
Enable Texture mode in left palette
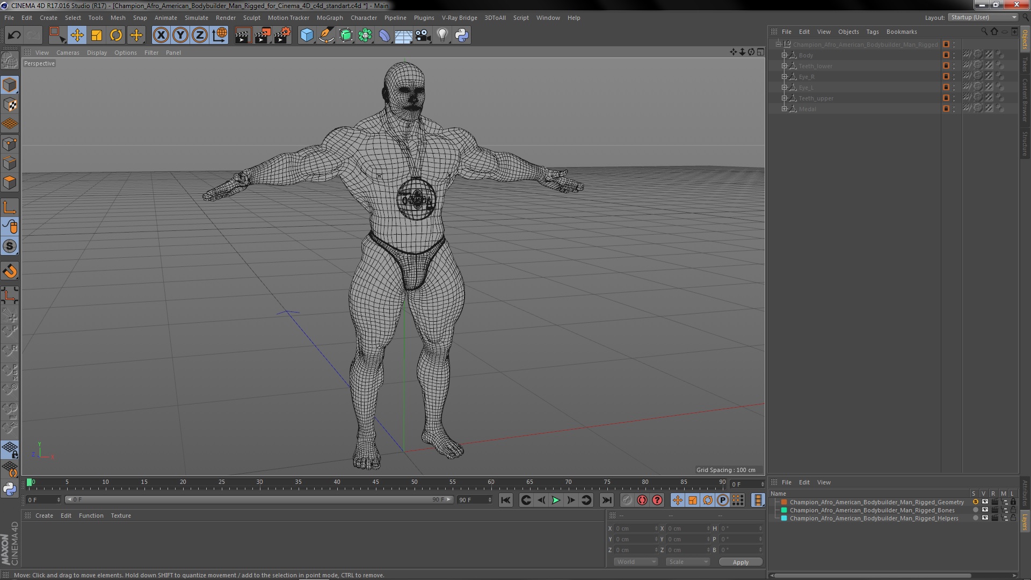[10, 105]
